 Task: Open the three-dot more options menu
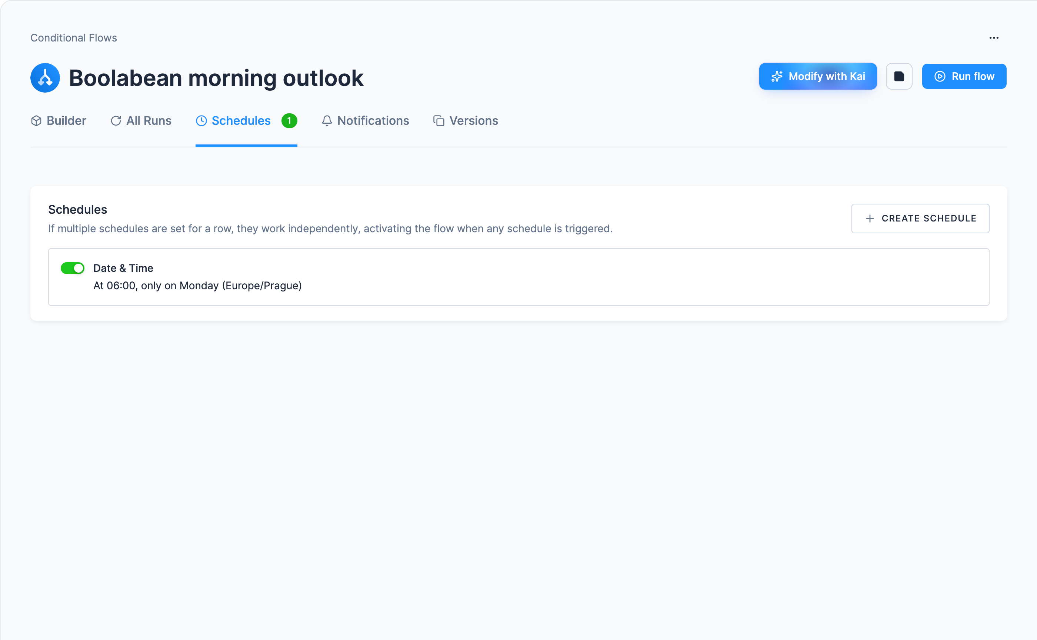(x=993, y=38)
